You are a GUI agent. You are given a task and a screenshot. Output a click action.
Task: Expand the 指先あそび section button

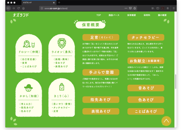click(101, 100)
